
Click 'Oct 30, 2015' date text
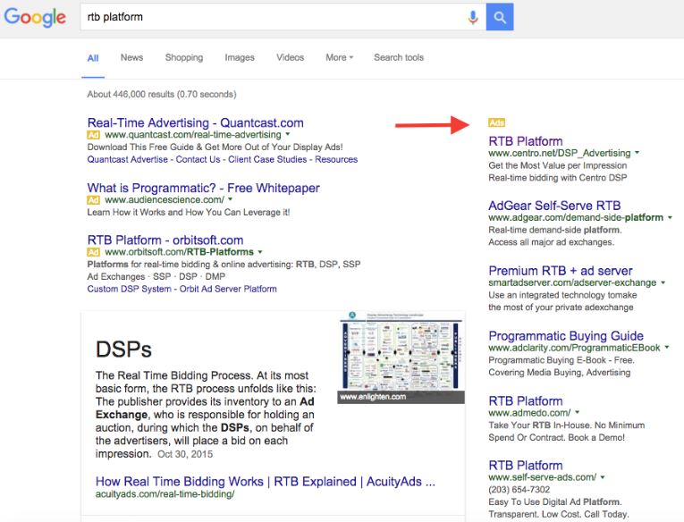(185, 454)
